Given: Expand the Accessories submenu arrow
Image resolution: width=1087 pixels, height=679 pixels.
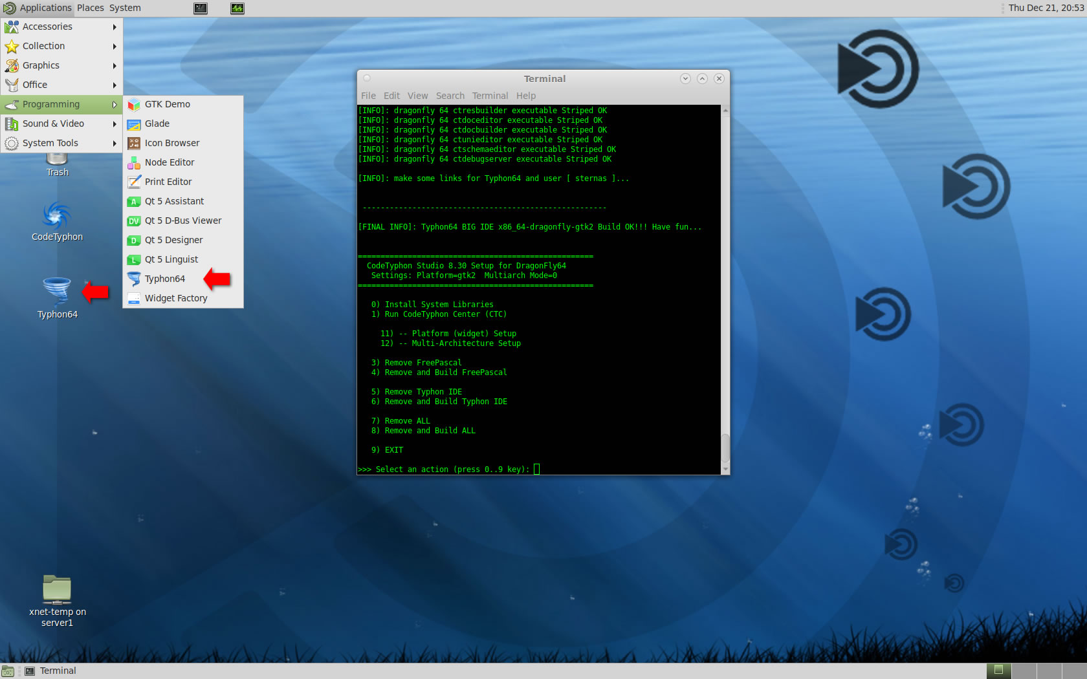Looking at the screenshot, I should [115, 27].
